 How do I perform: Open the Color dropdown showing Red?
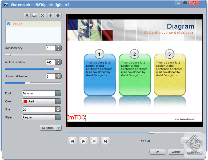(42, 101)
